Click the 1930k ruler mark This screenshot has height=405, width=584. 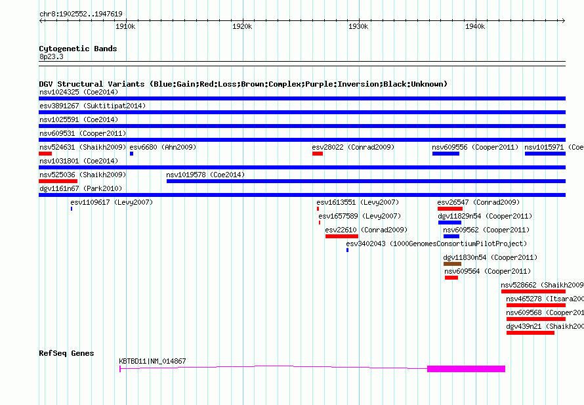click(x=358, y=26)
